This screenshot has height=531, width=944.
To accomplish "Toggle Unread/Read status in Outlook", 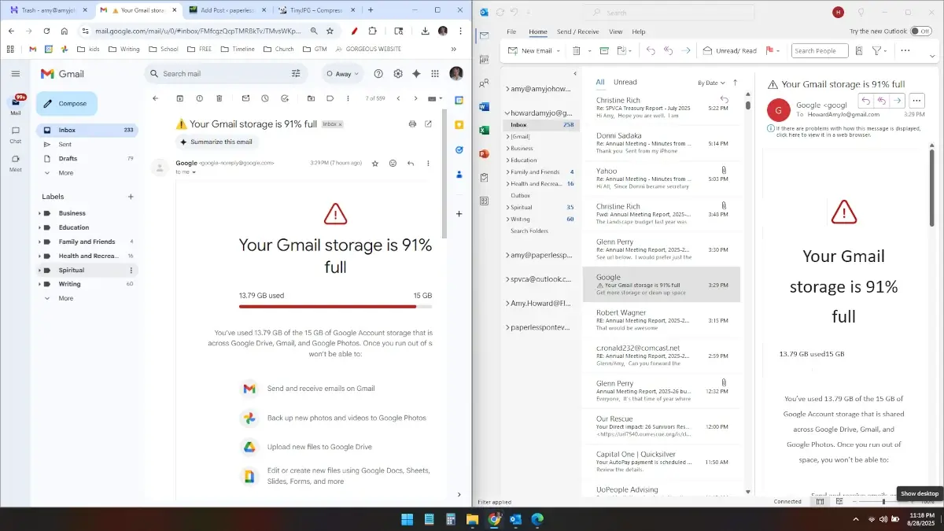I will (x=730, y=51).
